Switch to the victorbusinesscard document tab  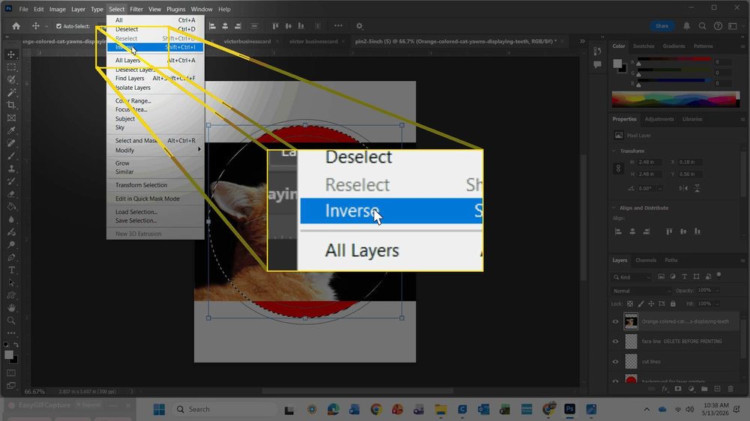point(247,41)
